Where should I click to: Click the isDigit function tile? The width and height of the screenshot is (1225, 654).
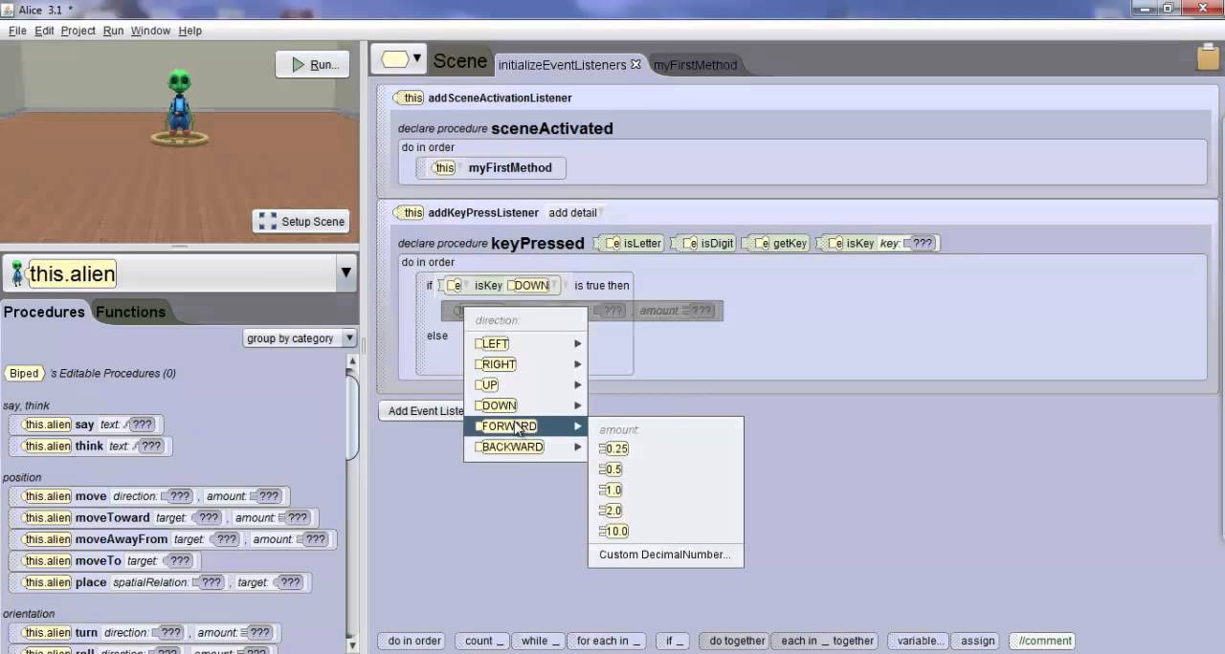(703, 243)
